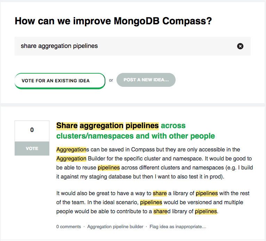This screenshot has width=266, height=241.
Task: Open the 'Aggregation pipeline builder' category link
Action: pos(115,227)
